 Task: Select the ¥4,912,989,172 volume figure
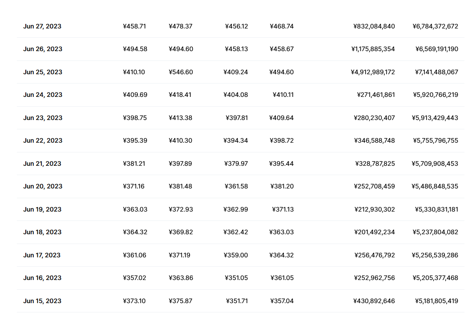(373, 72)
